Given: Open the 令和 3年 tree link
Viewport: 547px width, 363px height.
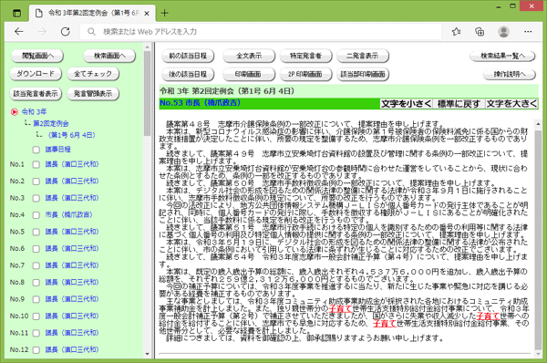Looking at the screenshot, I should click(x=34, y=111).
